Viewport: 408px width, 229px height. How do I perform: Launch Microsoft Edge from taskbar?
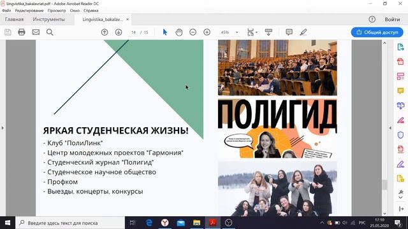click(149, 223)
